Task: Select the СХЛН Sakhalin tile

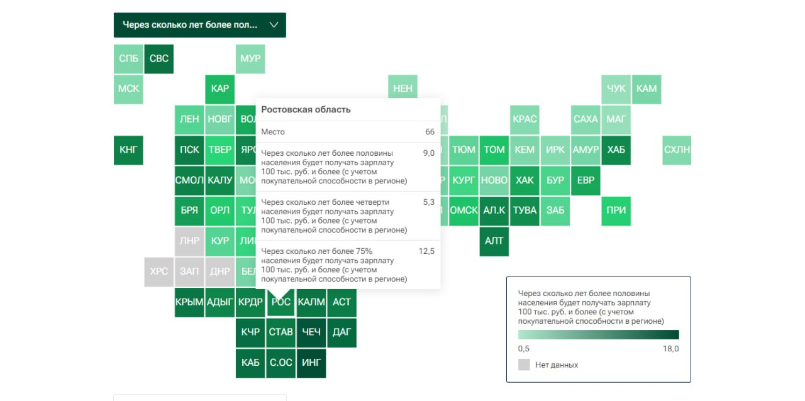Action: [x=677, y=150]
